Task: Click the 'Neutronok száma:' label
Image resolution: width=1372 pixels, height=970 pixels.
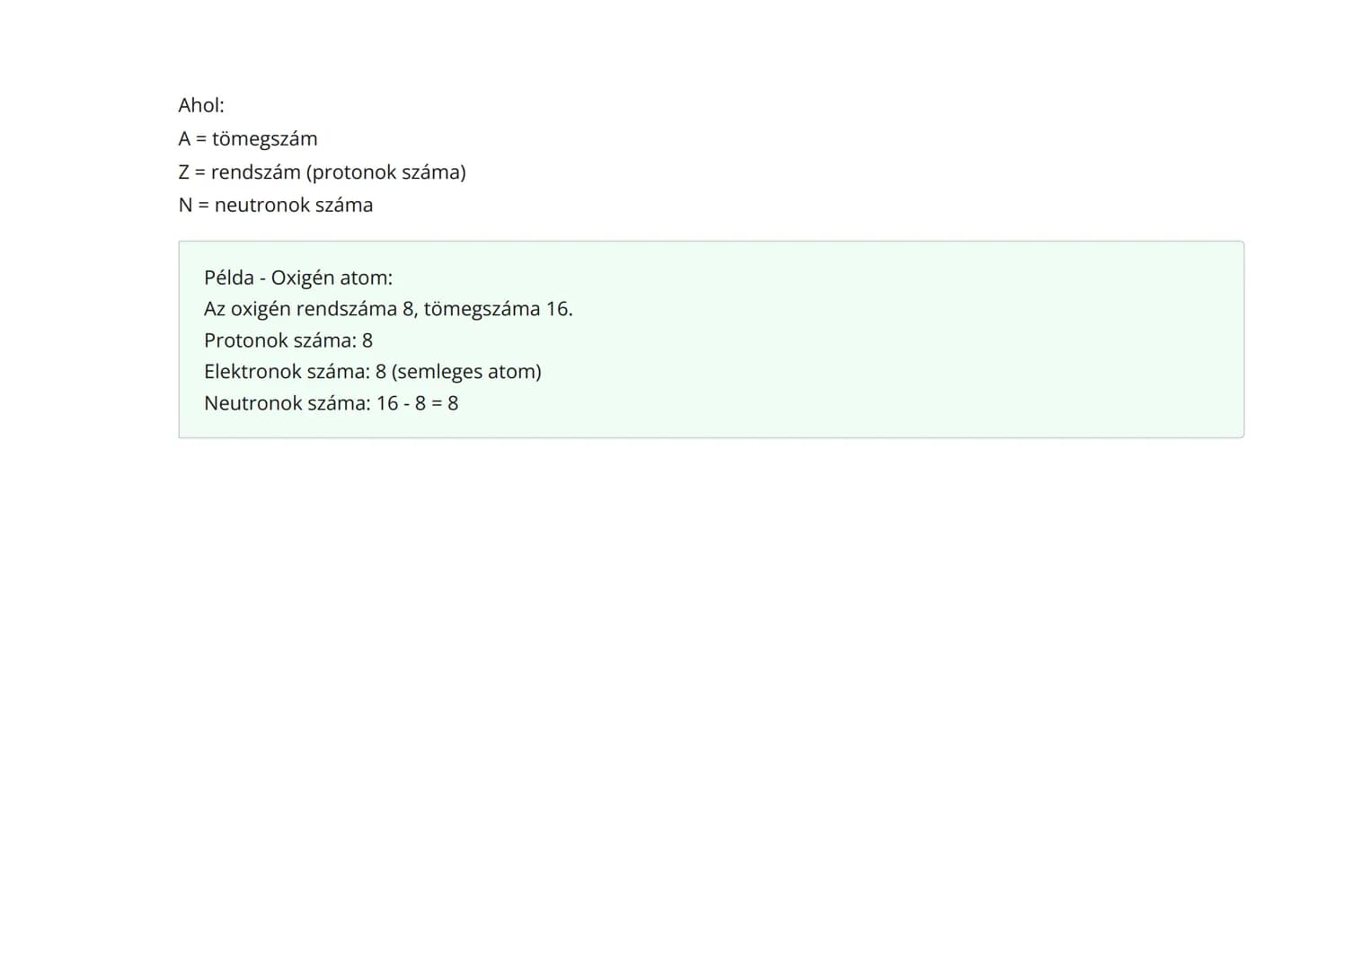Action: click(287, 403)
